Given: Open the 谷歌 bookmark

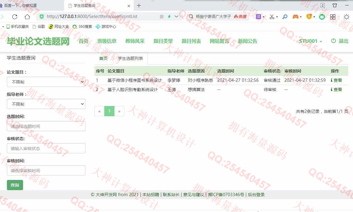Looking at the screenshot, I should coord(39,27).
